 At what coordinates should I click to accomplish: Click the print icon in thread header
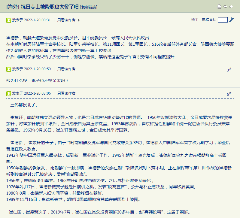pyautogui.click(x=219, y=7)
